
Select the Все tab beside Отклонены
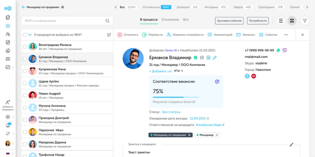pyautogui.click(x=186, y=20)
